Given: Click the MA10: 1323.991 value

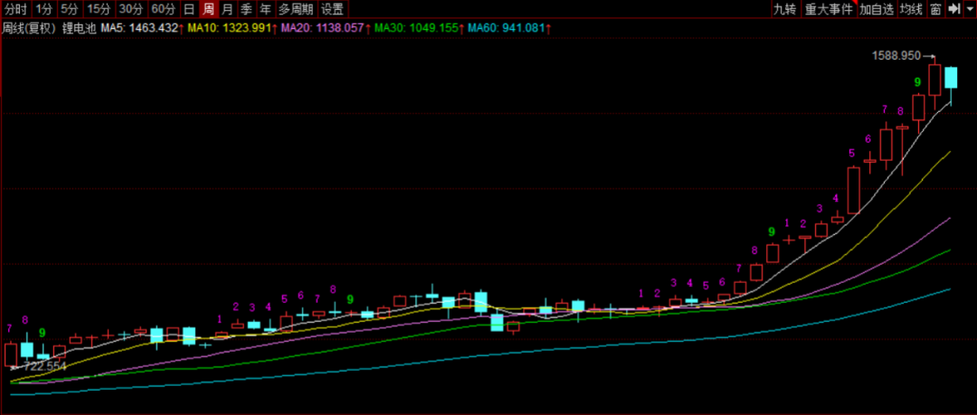Looking at the screenshot, I should point(232,28).
